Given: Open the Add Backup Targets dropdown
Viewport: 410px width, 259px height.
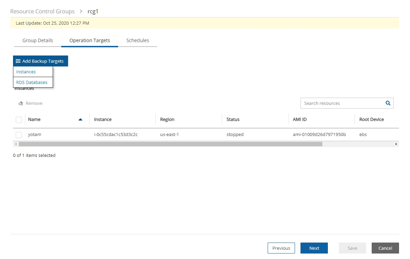Looking at the screenshot, I should pos(40,61).
